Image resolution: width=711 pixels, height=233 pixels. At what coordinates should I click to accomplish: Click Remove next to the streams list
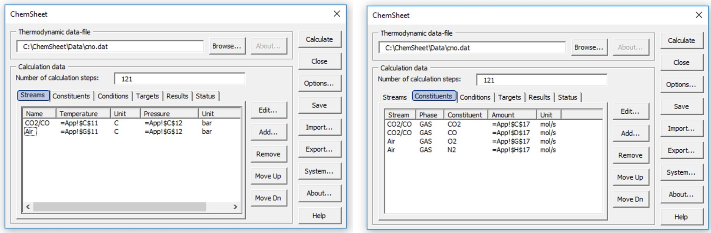(268, 154)
